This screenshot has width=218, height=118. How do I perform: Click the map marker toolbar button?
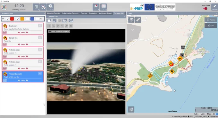[x=96, y=7]
